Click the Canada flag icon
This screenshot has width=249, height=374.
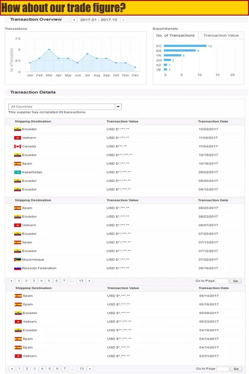pos(17,146)
